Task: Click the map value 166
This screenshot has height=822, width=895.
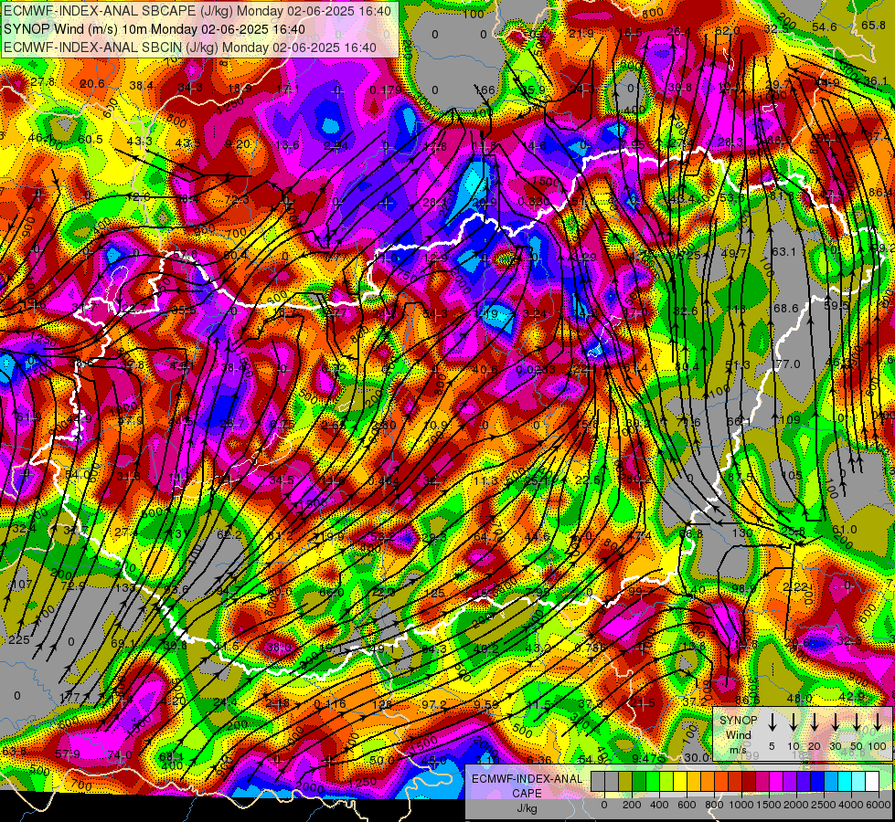Action: 485,90
